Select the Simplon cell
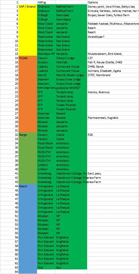 pyautogui.click(x=46, y=62)
